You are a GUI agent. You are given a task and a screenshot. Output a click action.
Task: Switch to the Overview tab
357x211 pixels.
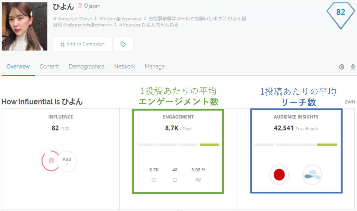18,66
